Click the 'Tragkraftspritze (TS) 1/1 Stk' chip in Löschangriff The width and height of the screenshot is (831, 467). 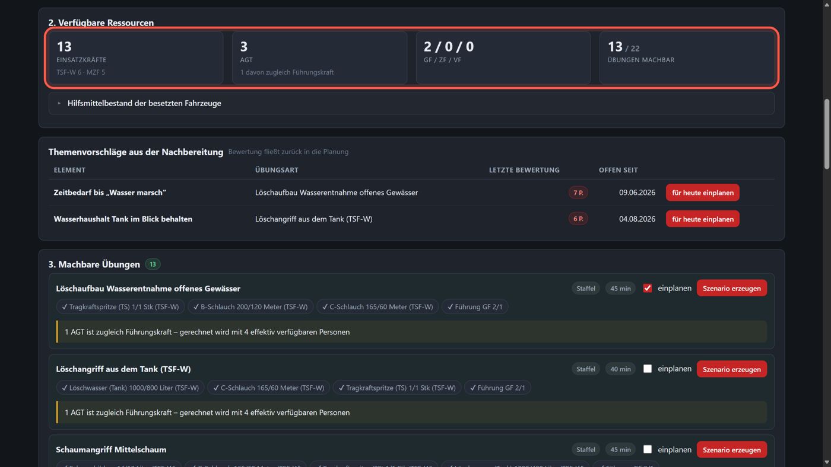pos(397,388)
